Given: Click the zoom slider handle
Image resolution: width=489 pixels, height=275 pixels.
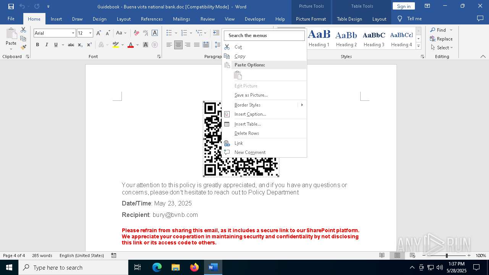Looking at the screenshot, I should [x=447, y=256].
